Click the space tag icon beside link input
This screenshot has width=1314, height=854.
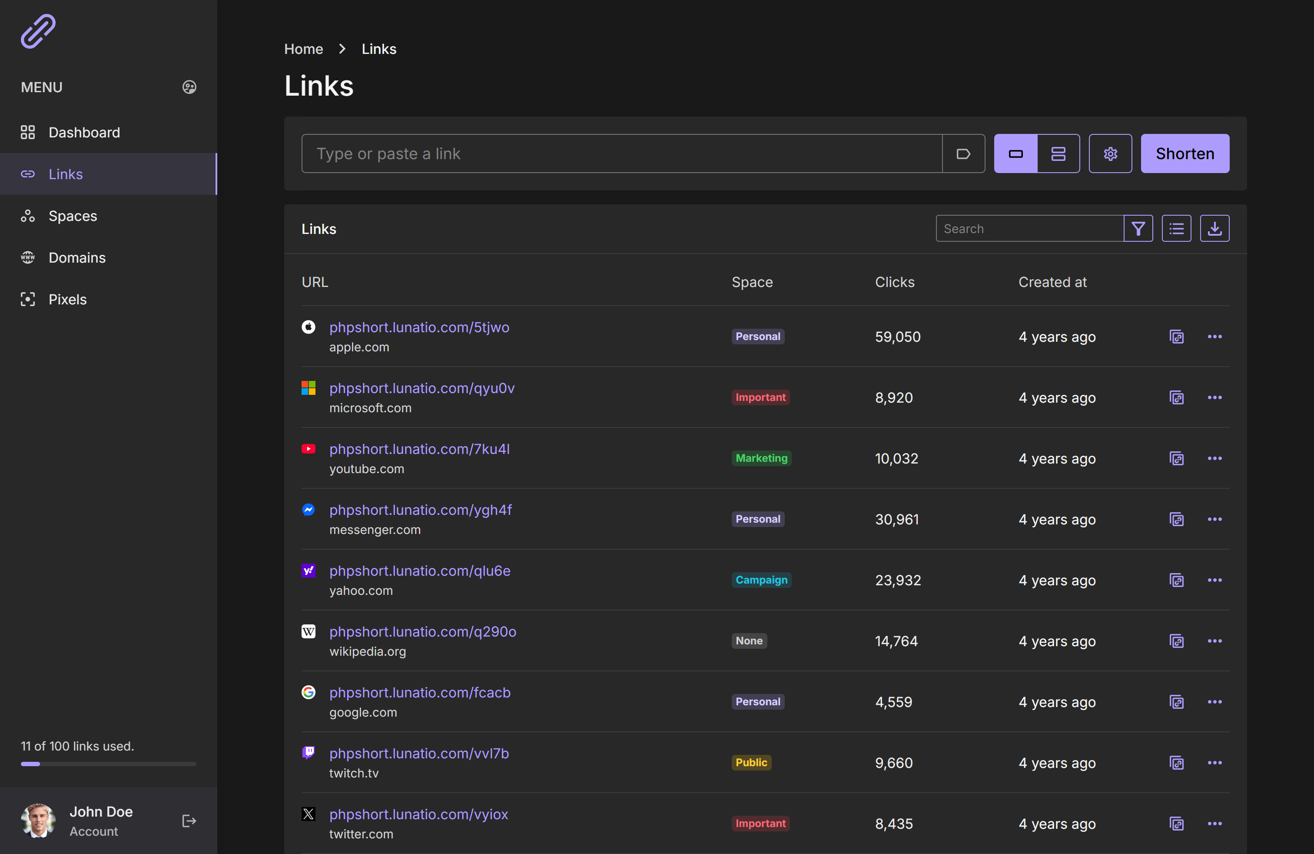(x=963, y=153)
